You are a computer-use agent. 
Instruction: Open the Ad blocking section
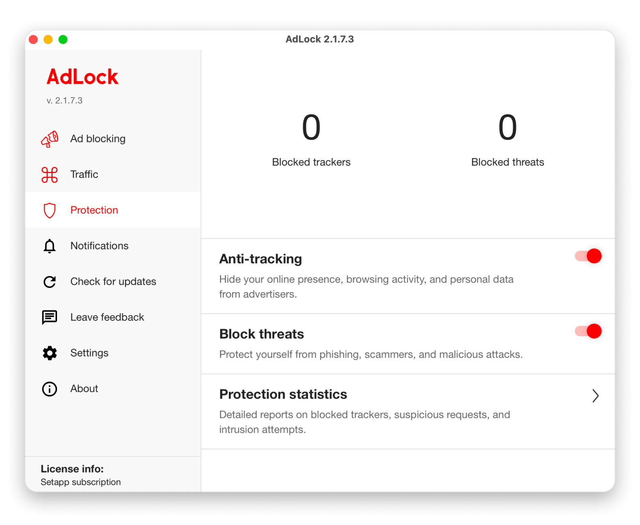[113, 139]
